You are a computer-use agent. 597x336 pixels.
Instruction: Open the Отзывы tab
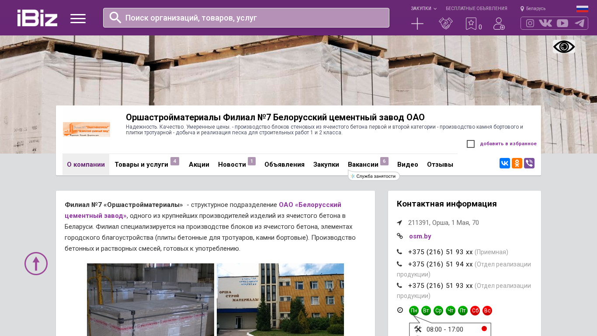point(440,164)
